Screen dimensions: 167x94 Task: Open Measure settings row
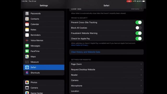tap(44, 62)
